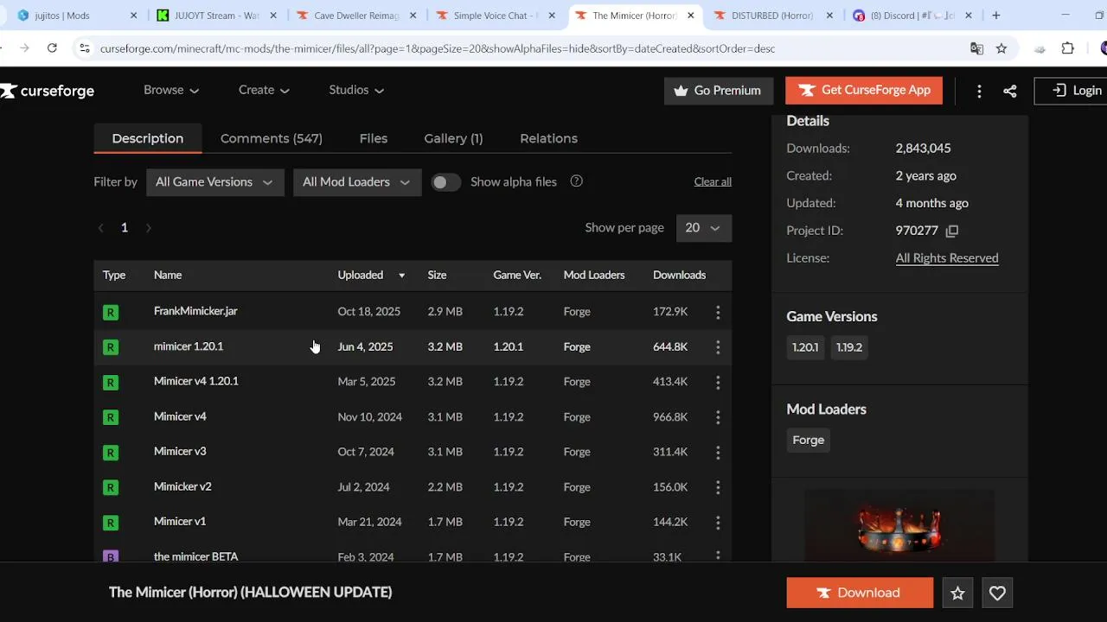
Task: Open the Mimicer v4 1.20.1 file
Action: (196, 381)
